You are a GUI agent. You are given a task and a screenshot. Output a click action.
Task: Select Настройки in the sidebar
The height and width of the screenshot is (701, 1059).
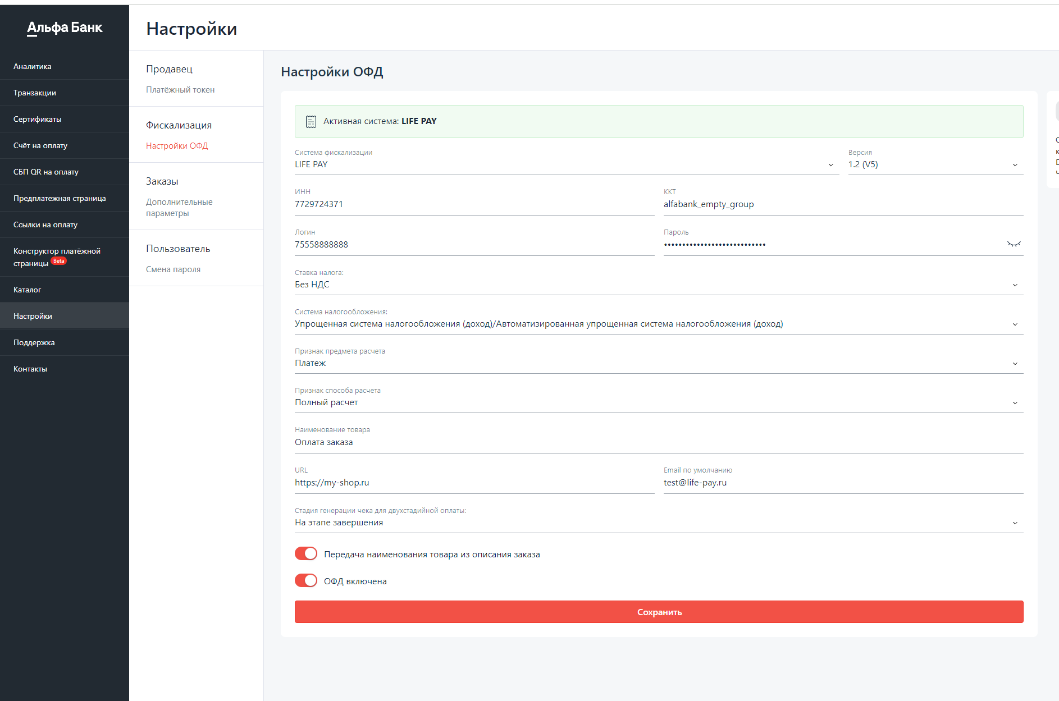65,316
